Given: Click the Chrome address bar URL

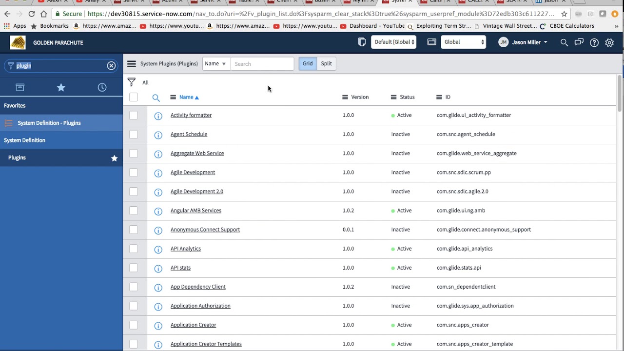Looking at the screenshot, I should 320,14.
